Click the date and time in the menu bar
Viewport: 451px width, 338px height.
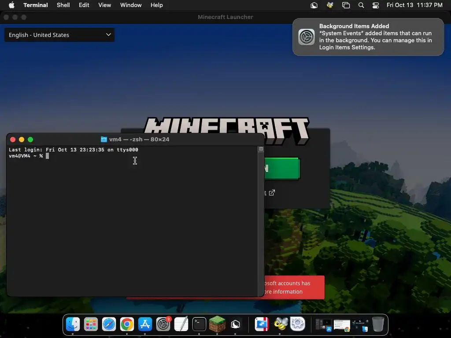click(x=414, y=5)
